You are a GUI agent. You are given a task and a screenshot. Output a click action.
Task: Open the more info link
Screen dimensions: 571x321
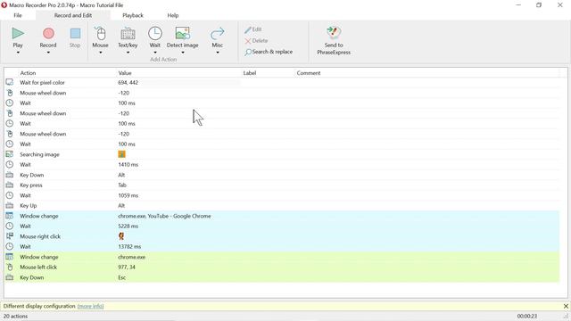point(90,306)
